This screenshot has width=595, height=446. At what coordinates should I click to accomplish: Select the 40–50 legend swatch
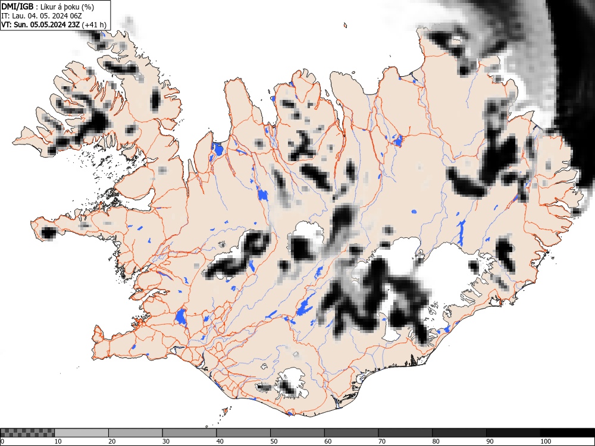click(x=243, y=433)
